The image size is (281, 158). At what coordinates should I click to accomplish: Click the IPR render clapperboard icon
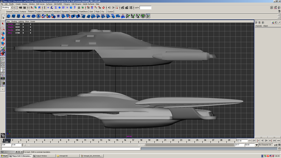point(127,7)
